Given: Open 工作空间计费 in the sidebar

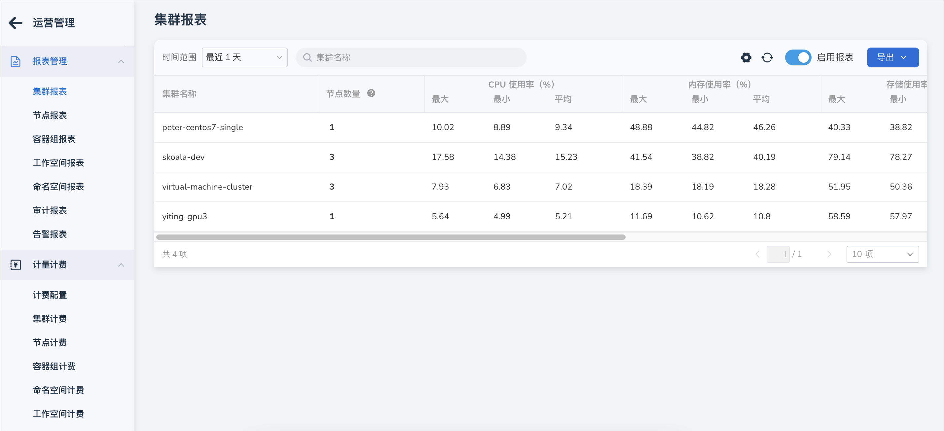Looking at the screenshot, I should pyautogui.click(x=58, y=414).
